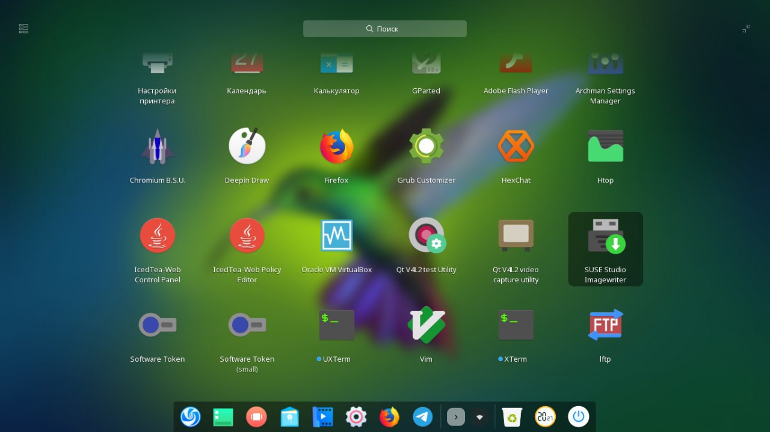The width and height of the screenshot is (770, 432).
Task: Click the green Show Desktop dock icon
Action: [223, 416]
